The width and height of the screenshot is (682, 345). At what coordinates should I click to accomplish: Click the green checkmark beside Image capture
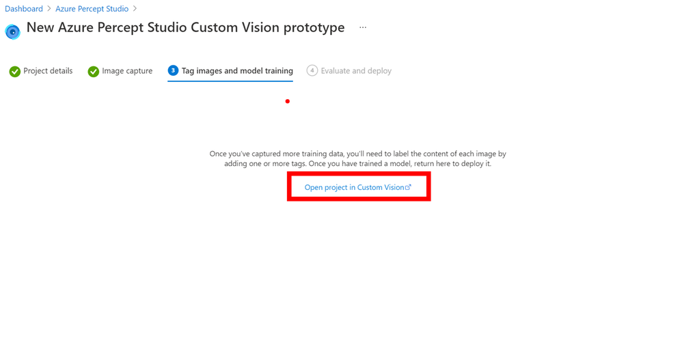(x=94, y=71)
